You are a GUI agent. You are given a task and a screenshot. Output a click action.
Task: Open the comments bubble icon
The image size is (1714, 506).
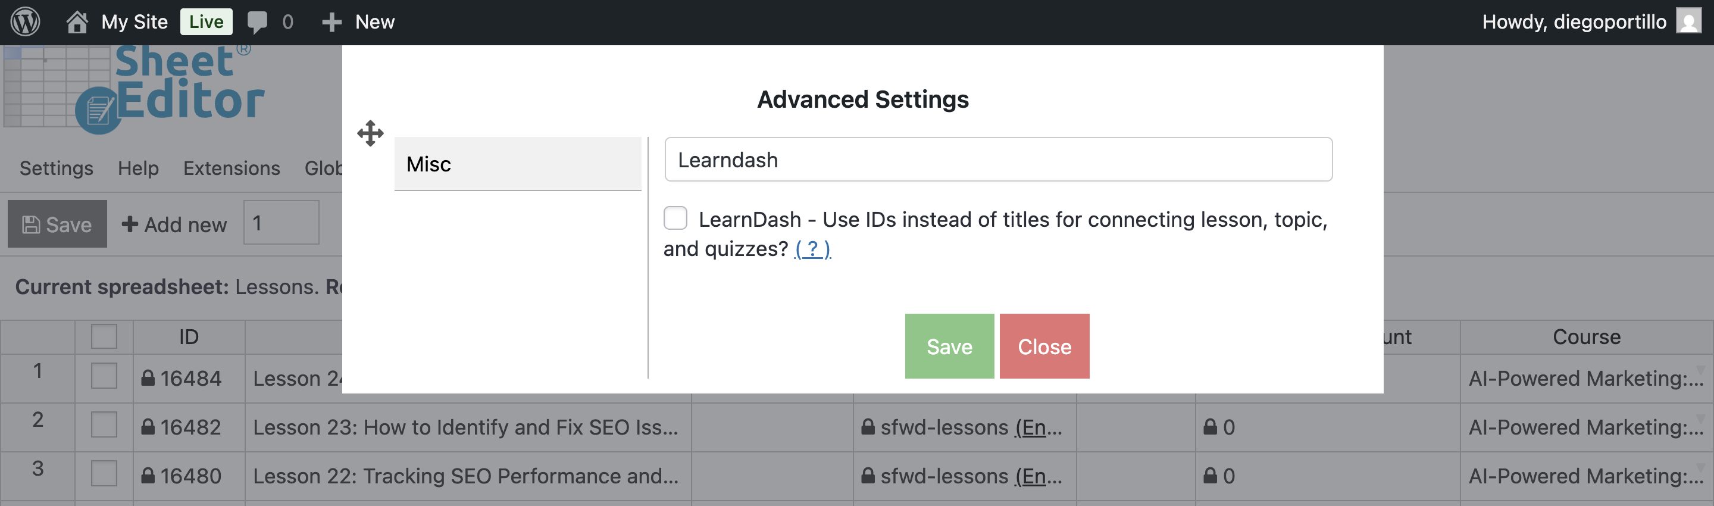tap(257, 22)
